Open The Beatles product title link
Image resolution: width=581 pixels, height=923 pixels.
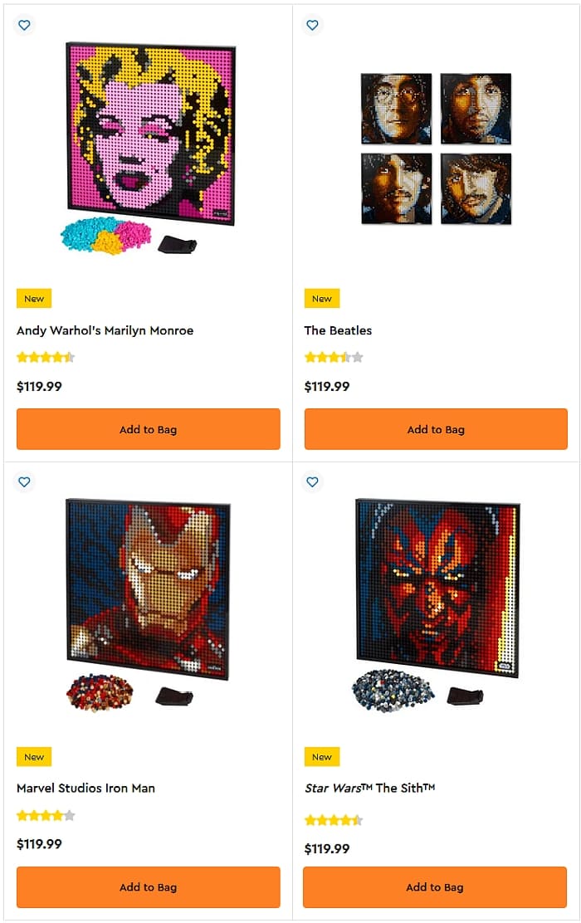tap(338, 330)
